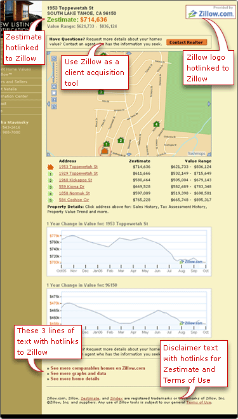
Task: Click numbered icon 2 beside 1960 Kickapoo St
Action: click(x=51, y=181)
